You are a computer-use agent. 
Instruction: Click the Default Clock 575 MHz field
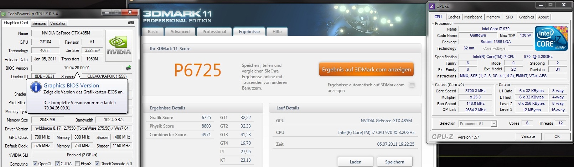(42, 146)
